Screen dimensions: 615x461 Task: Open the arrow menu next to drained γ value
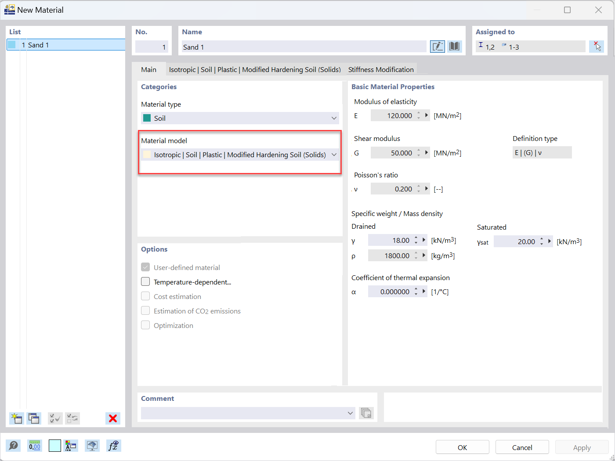(x=424, y=240)
